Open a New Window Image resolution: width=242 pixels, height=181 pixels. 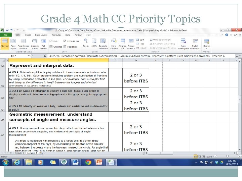coord(114,44)
